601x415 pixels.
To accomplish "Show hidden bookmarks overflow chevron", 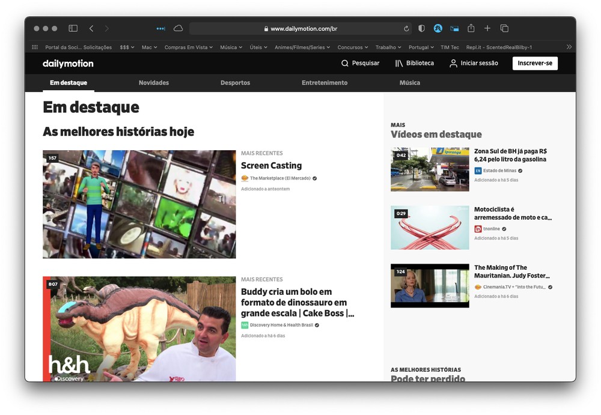I will point(569,47).
